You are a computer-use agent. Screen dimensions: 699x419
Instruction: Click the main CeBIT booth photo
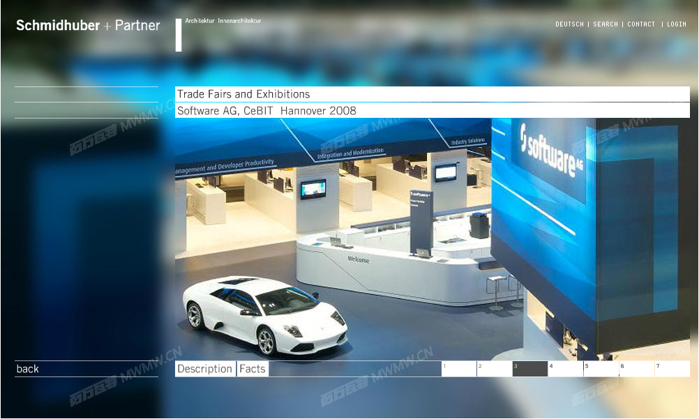click(433, 239)
